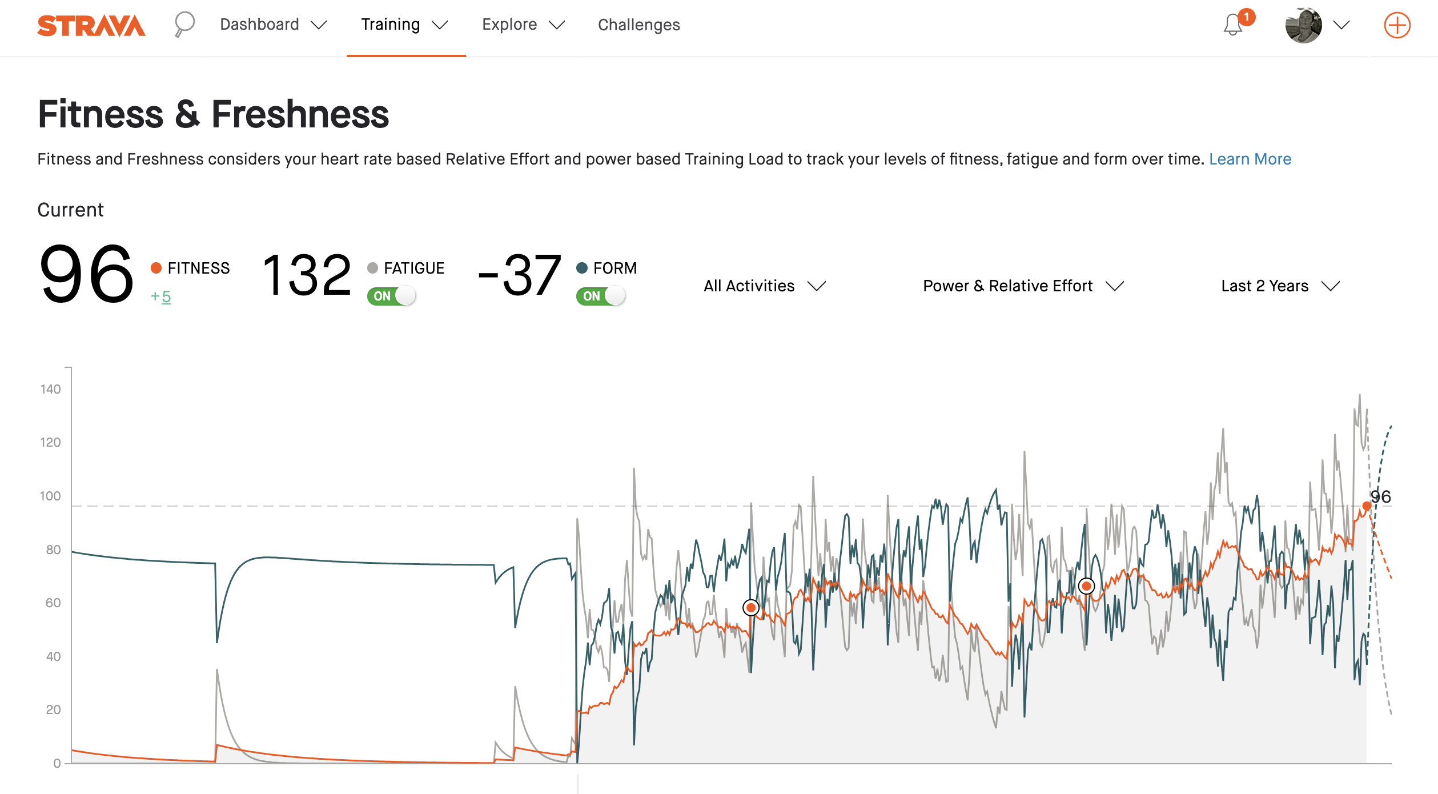Click the orange plus upload icon
The width and height of the screenshot is (1438, 794).
(x=1397, y=25)
